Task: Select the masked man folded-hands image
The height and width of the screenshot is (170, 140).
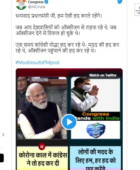Action: 95,94
